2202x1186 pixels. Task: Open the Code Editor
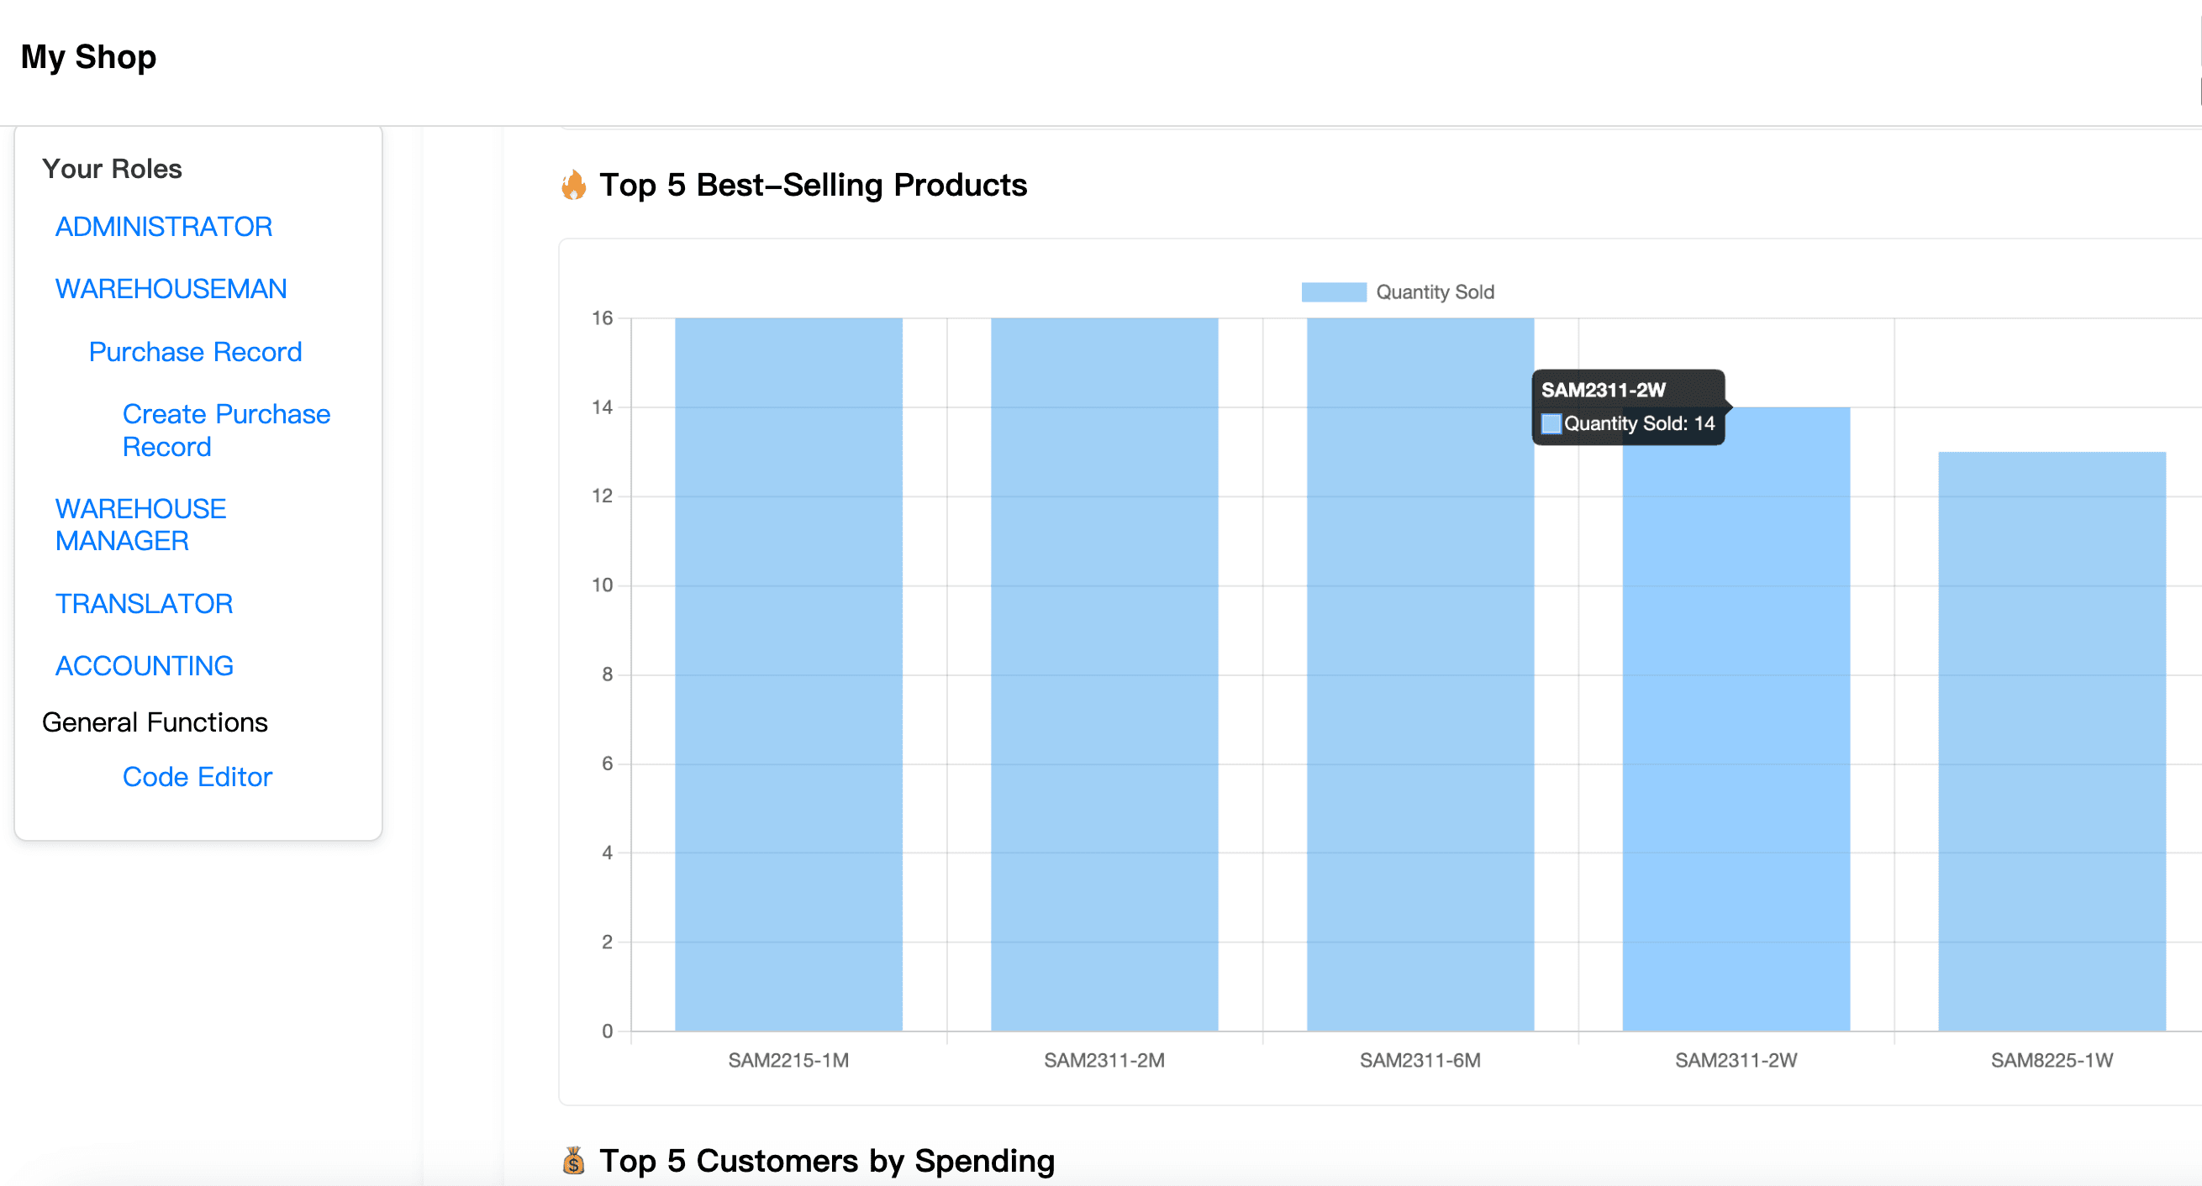197,777
